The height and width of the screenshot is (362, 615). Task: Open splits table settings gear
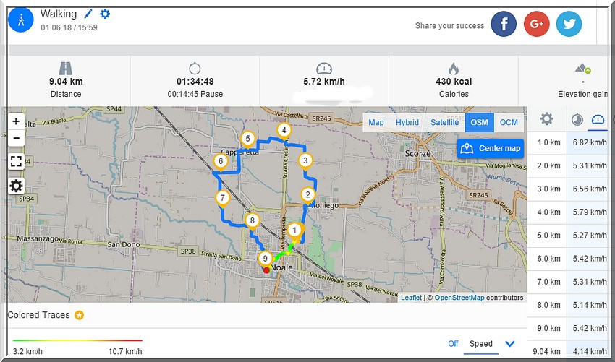click(x=546, y=118)
